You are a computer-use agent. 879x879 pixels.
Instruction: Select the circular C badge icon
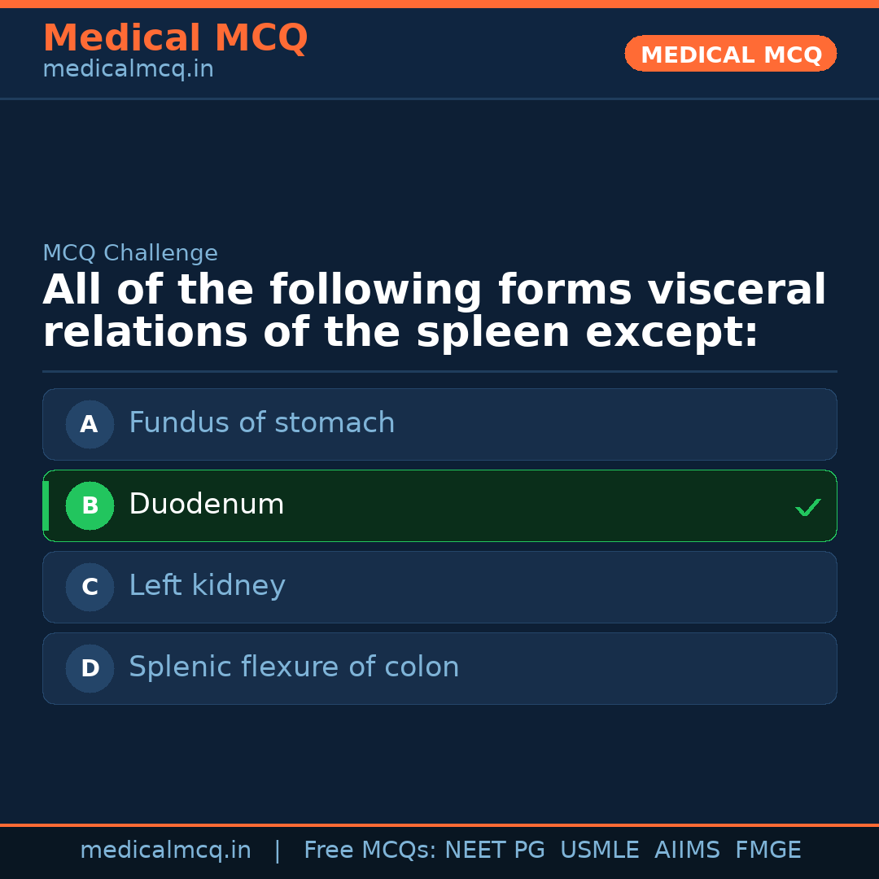coord(90,587)
